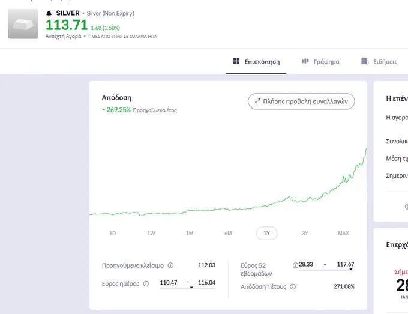Click the price value 113.71
Viewport: 408px width, 314px height.
pos(67,25)
